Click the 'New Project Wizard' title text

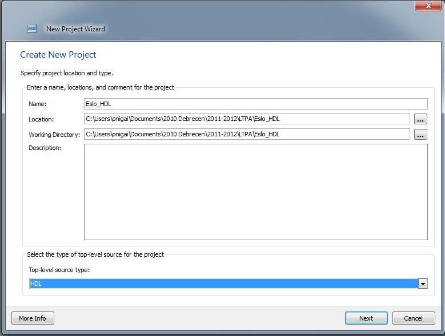coord(75,29)
